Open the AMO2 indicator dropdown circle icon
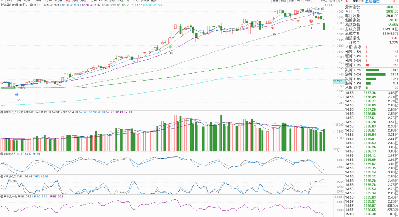This screenshot has width=399, height=217. (x=2, y=112)
